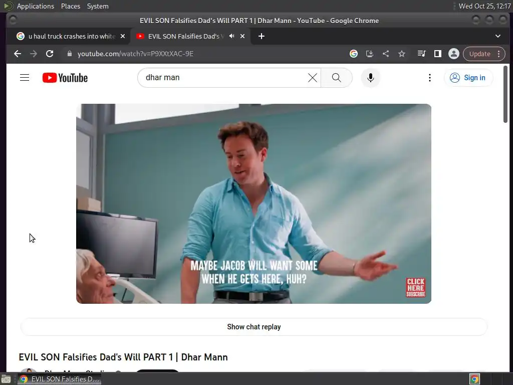Image resolution: width=513 pixels, height=385 pixels.
Task: Switch to the u haul truck crashes tab
Action: [71, 36]
